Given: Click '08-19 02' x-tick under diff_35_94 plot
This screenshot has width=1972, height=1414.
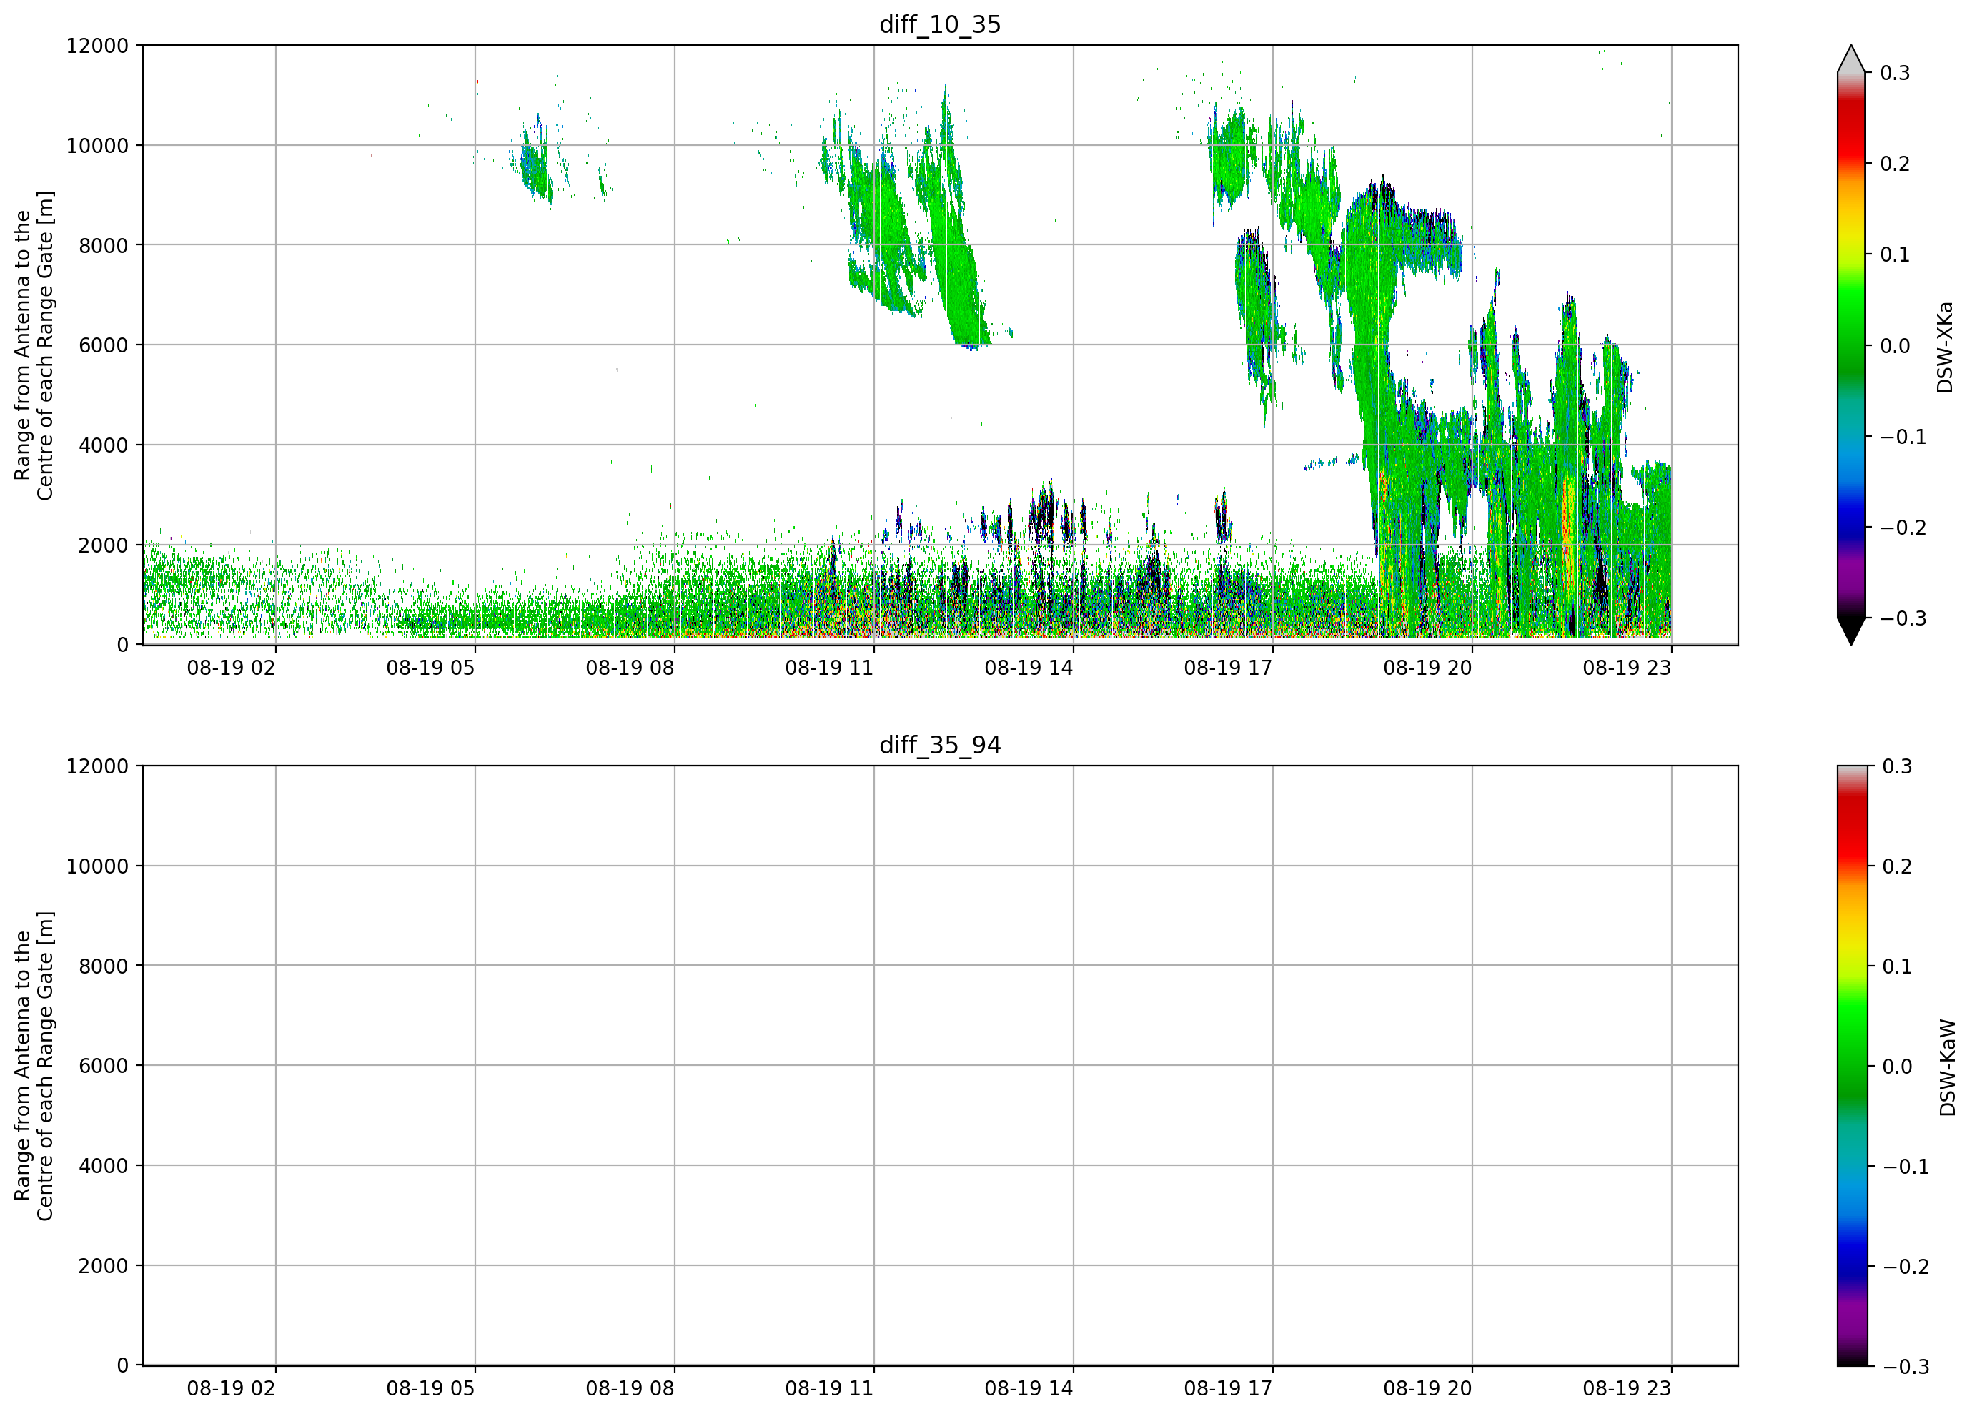Looking at the screenshot, I should pos(232,1389).
